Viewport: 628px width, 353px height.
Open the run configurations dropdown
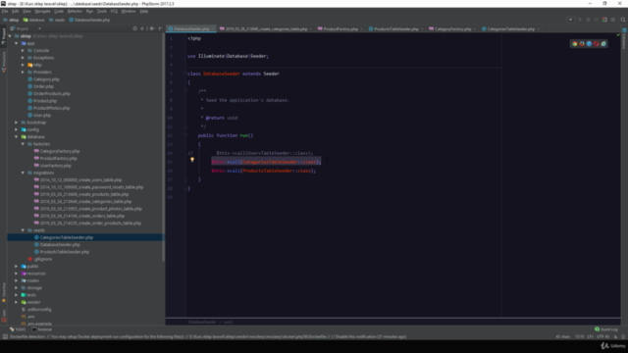(x=571, y=20)
